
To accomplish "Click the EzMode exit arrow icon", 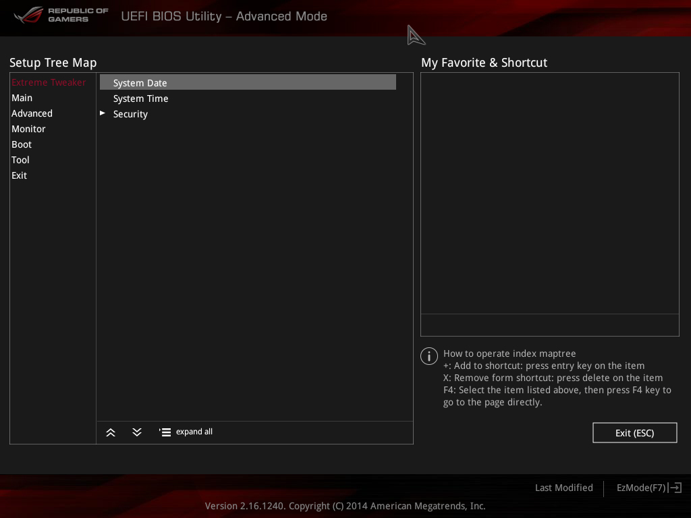I will click(x=675, y=488).
